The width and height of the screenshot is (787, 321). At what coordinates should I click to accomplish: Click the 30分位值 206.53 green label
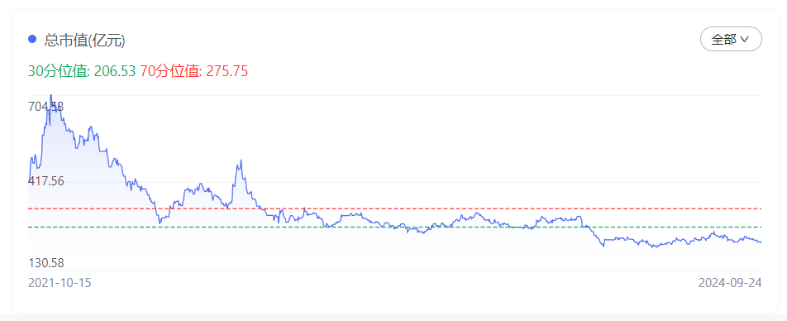pyautogui.click(x=82, y=71)
